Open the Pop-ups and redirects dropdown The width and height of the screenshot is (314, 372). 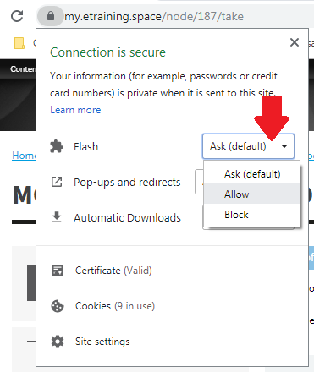tap(199, 182)
